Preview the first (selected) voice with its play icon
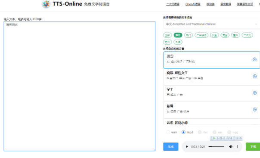 tap(254, 59)
